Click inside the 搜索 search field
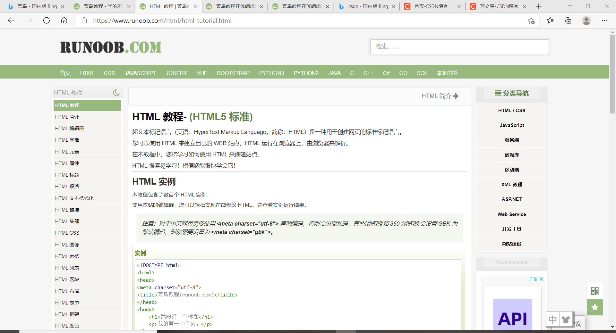Image resolution: width=616 pixels, height=333 pixels. coord(459,47)
